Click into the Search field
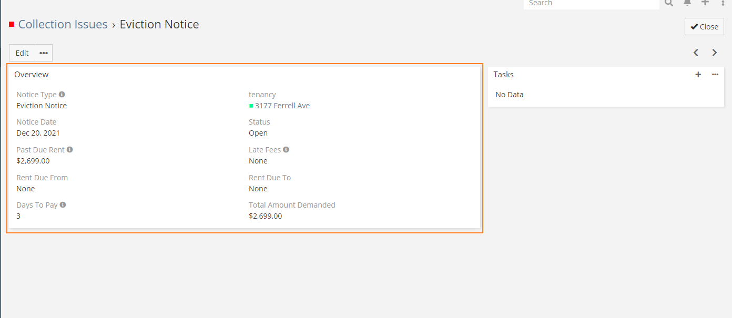This screenshot has height=318, width=732. coord(591,3)
